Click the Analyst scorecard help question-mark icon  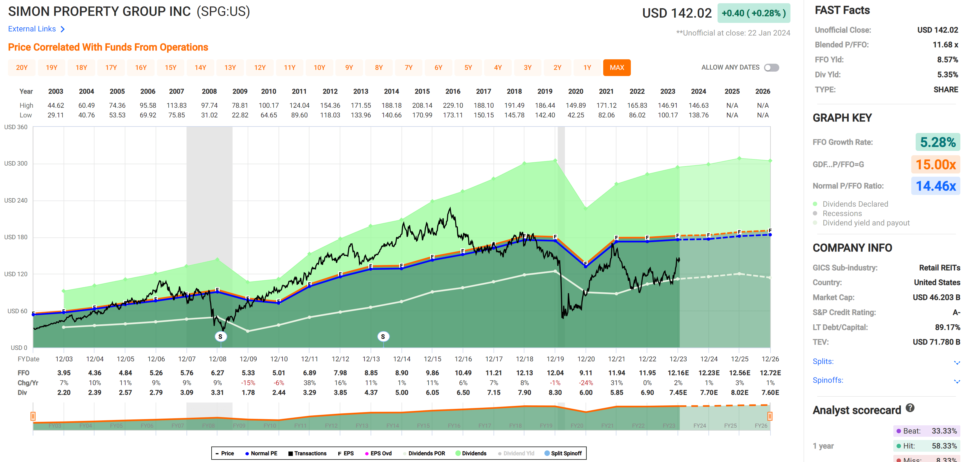[x=910, y=408]
